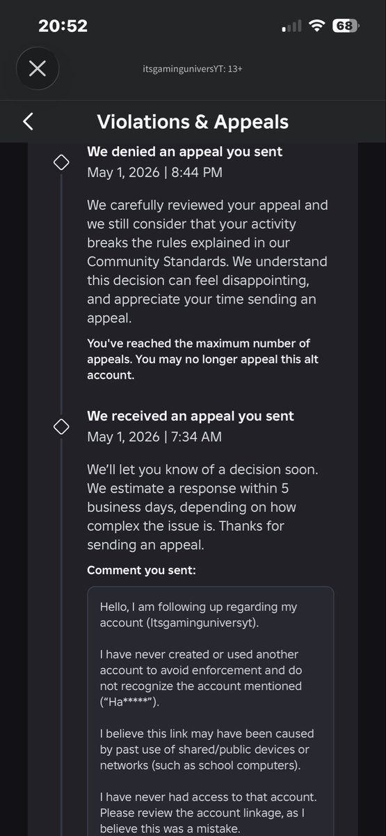Tap the battery indicator in status bar

click(x=344, y=26)
